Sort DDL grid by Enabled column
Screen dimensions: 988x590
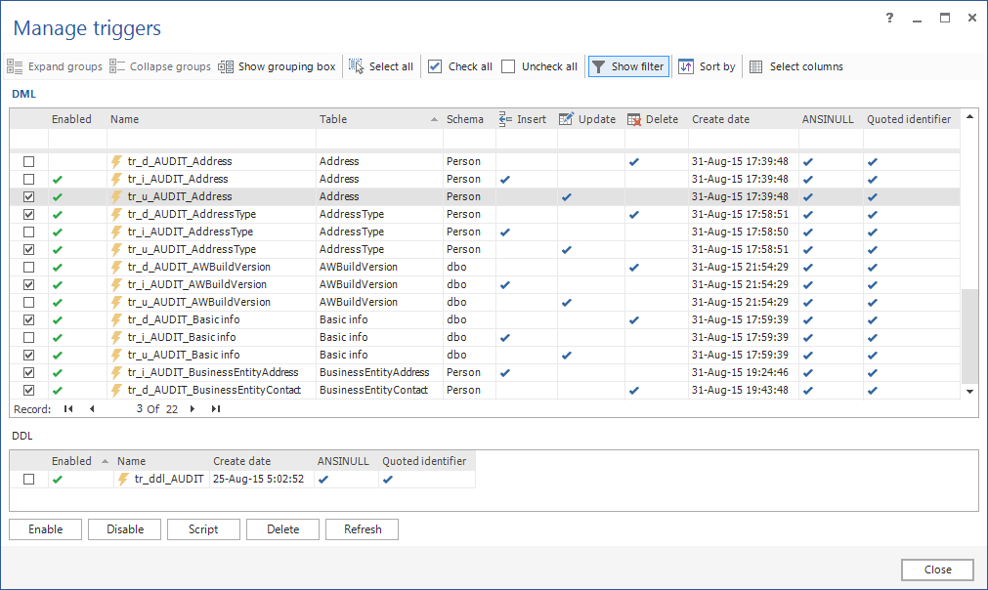pos(80,461)
